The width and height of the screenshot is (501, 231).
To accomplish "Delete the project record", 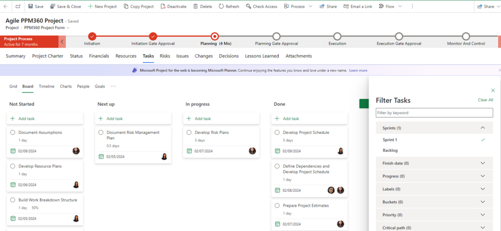I will (x=203, y=6).
